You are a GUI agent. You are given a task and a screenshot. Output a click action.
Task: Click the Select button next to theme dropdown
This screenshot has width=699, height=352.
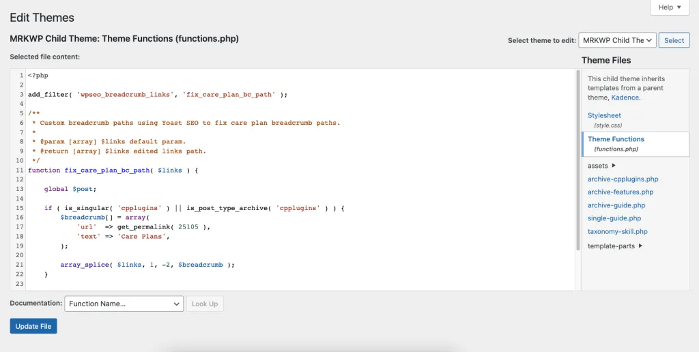[x=674, y=40]
